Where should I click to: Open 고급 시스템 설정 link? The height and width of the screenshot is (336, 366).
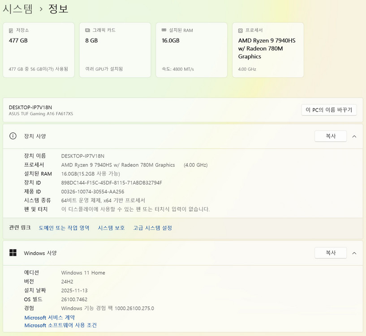(152, 228)
